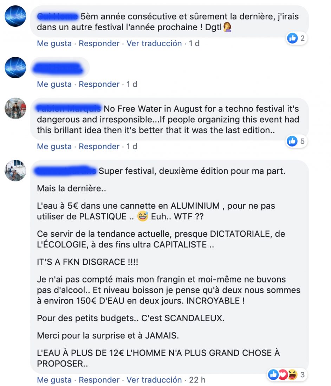Click Me gusta under the 'Super festival' comment

54,380
